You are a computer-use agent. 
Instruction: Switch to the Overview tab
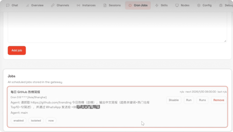[x=35, y=5]
